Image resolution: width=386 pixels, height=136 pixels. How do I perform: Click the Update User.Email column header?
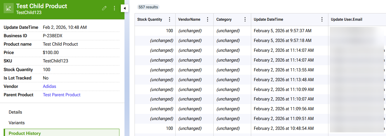tap(346, 20)
